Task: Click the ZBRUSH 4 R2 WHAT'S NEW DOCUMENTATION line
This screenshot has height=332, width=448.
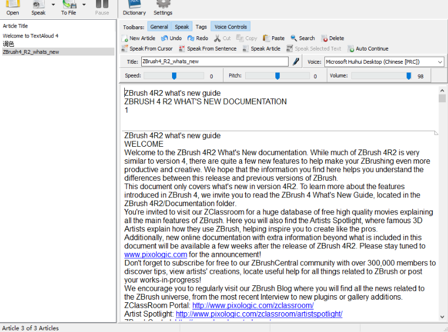Action: [x=206, y=102]
